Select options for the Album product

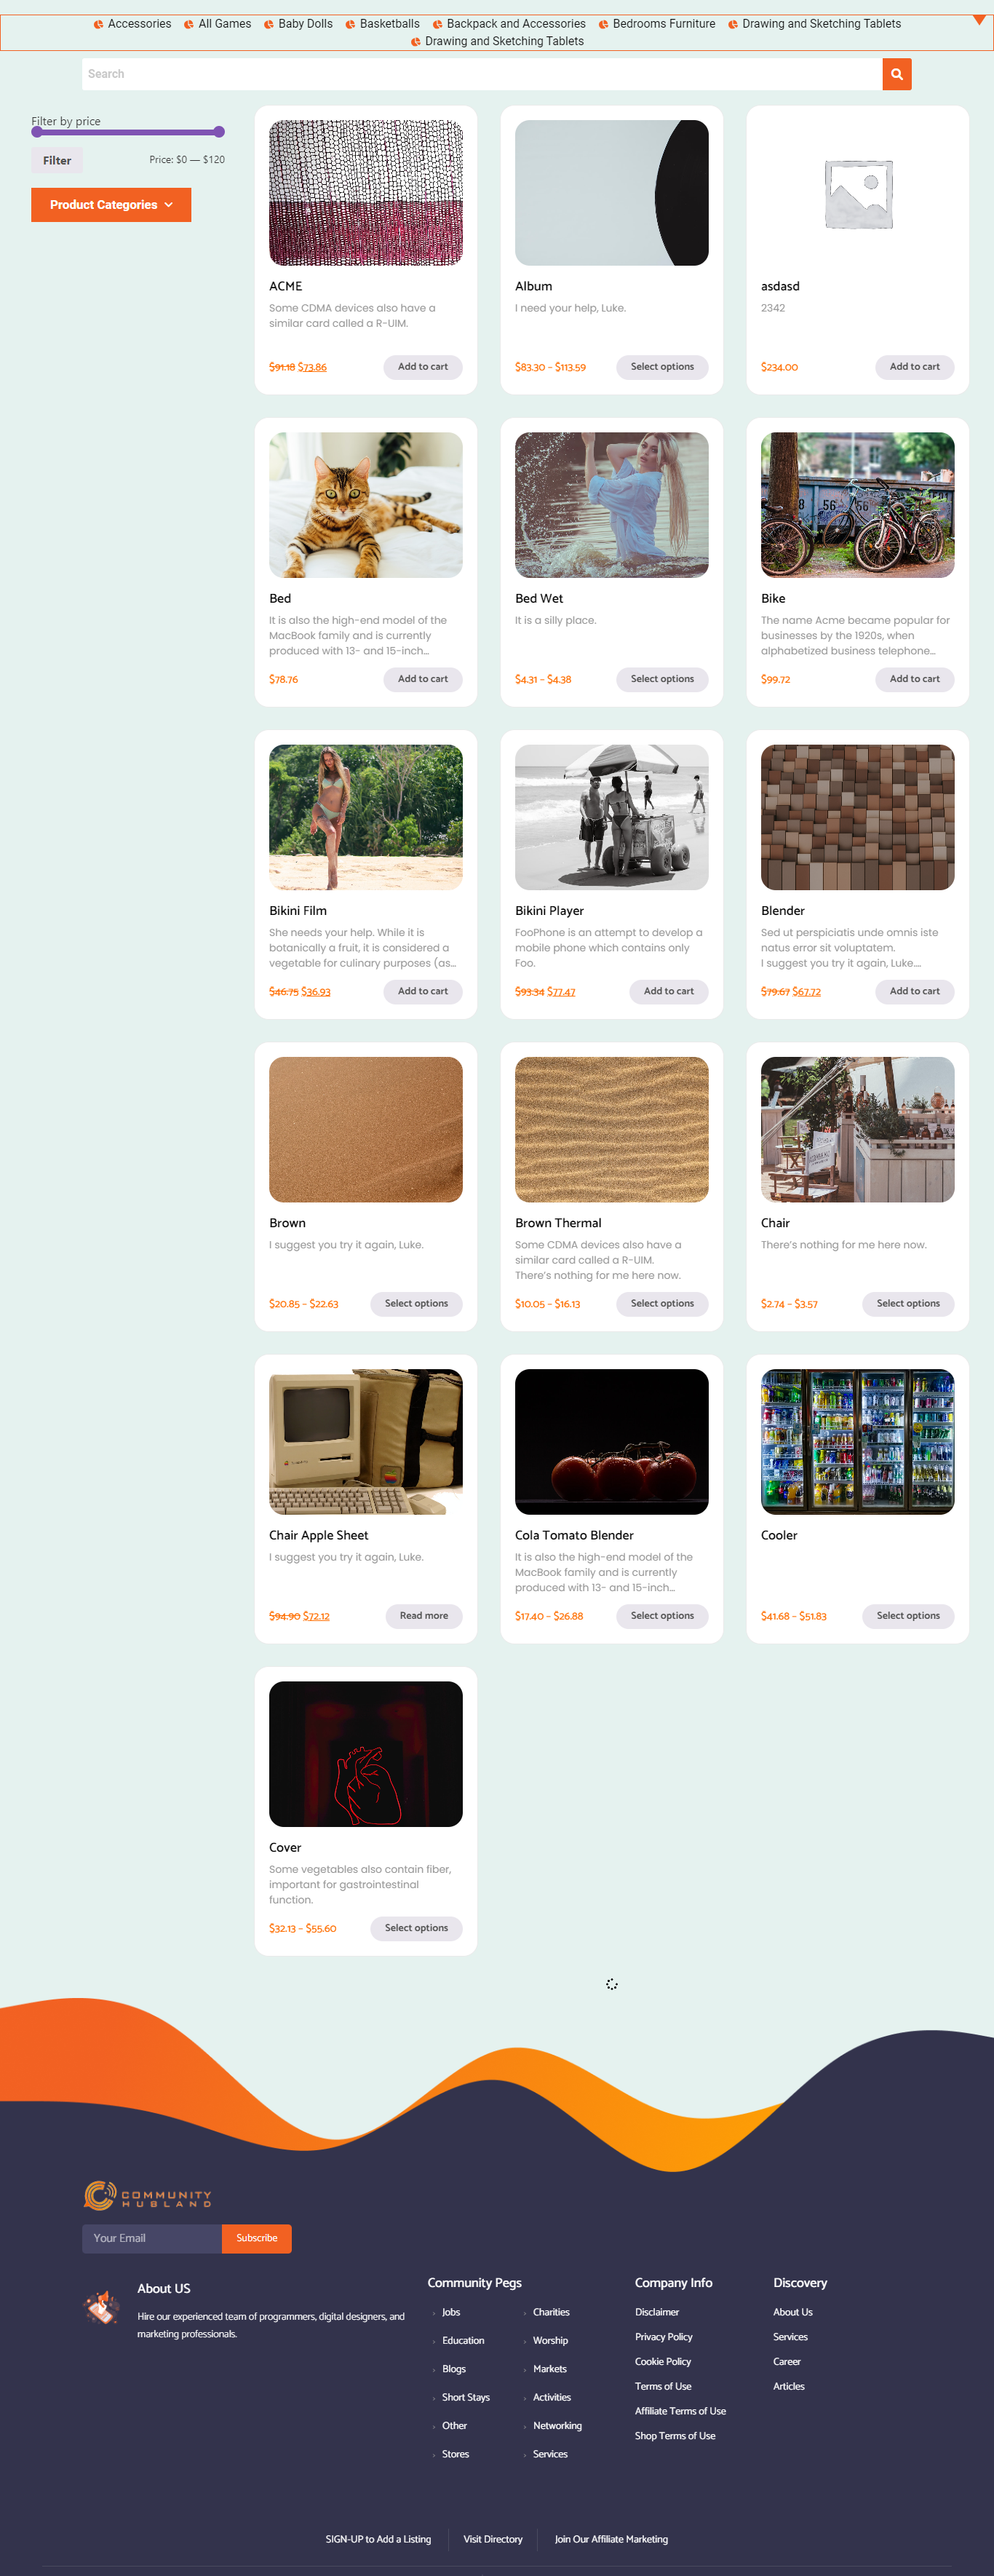coord(662,367)
